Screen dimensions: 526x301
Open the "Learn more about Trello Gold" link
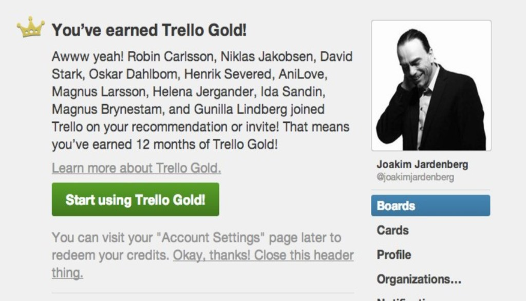136,168
